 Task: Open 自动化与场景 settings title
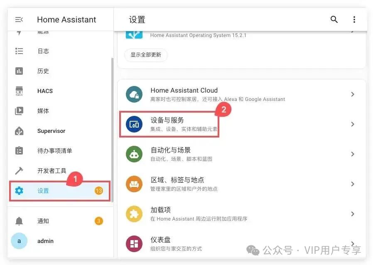pyautogui.click(x=171, y=150)
